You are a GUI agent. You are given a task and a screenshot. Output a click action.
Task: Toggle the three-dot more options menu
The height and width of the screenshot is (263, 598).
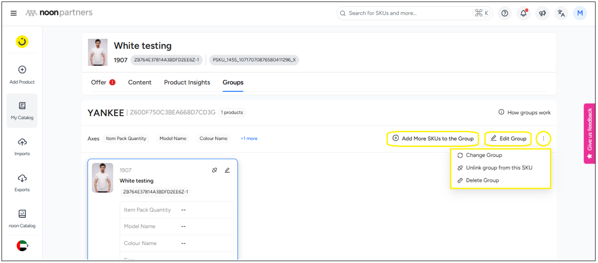click(x=543, y=138)
